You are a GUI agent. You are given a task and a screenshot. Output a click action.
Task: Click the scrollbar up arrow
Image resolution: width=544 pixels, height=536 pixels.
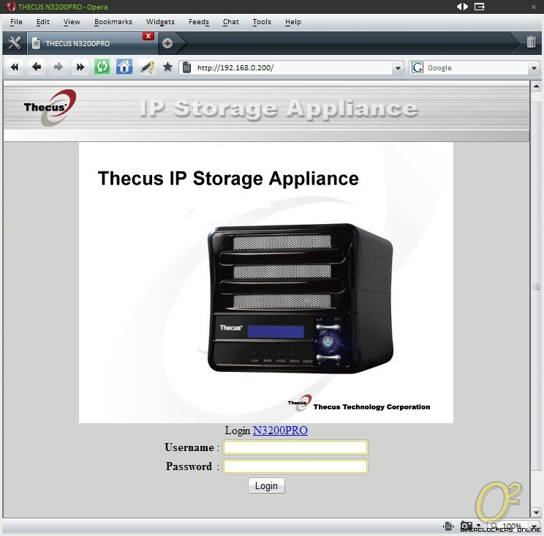pos(536,86)
